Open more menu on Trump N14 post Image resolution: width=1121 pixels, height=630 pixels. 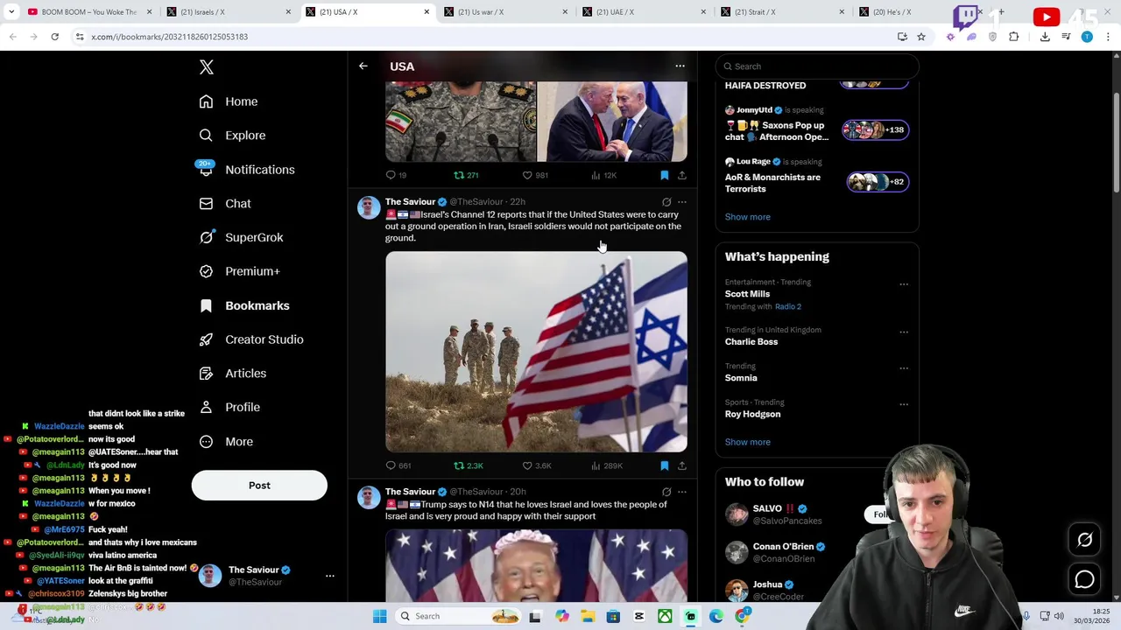682,492
